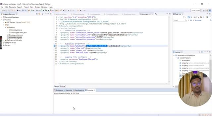
Task: Click the All filter in Task List
Action: point(191,20)
